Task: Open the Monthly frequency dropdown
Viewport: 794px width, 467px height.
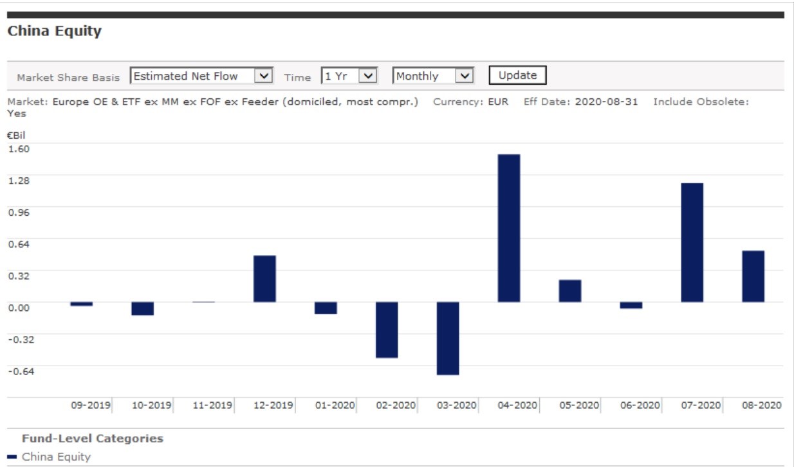Action: pos(433,76)
